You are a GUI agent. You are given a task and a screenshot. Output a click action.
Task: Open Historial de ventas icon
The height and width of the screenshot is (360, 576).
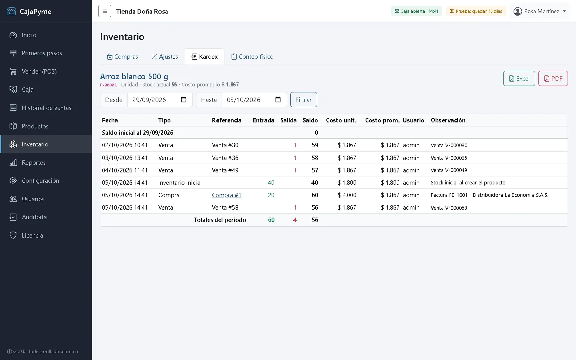[13, 108]
